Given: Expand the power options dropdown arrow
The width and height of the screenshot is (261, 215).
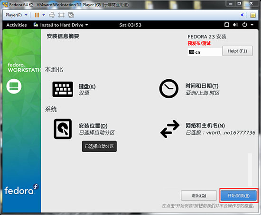Looking at the screenshot, I should pyautogui.click(x=44, y=15).
